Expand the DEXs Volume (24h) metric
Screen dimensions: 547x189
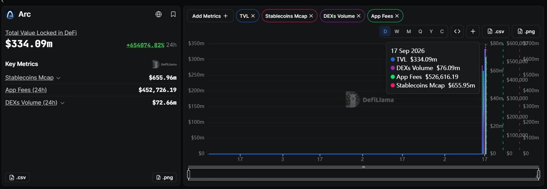tap(62, 103)
